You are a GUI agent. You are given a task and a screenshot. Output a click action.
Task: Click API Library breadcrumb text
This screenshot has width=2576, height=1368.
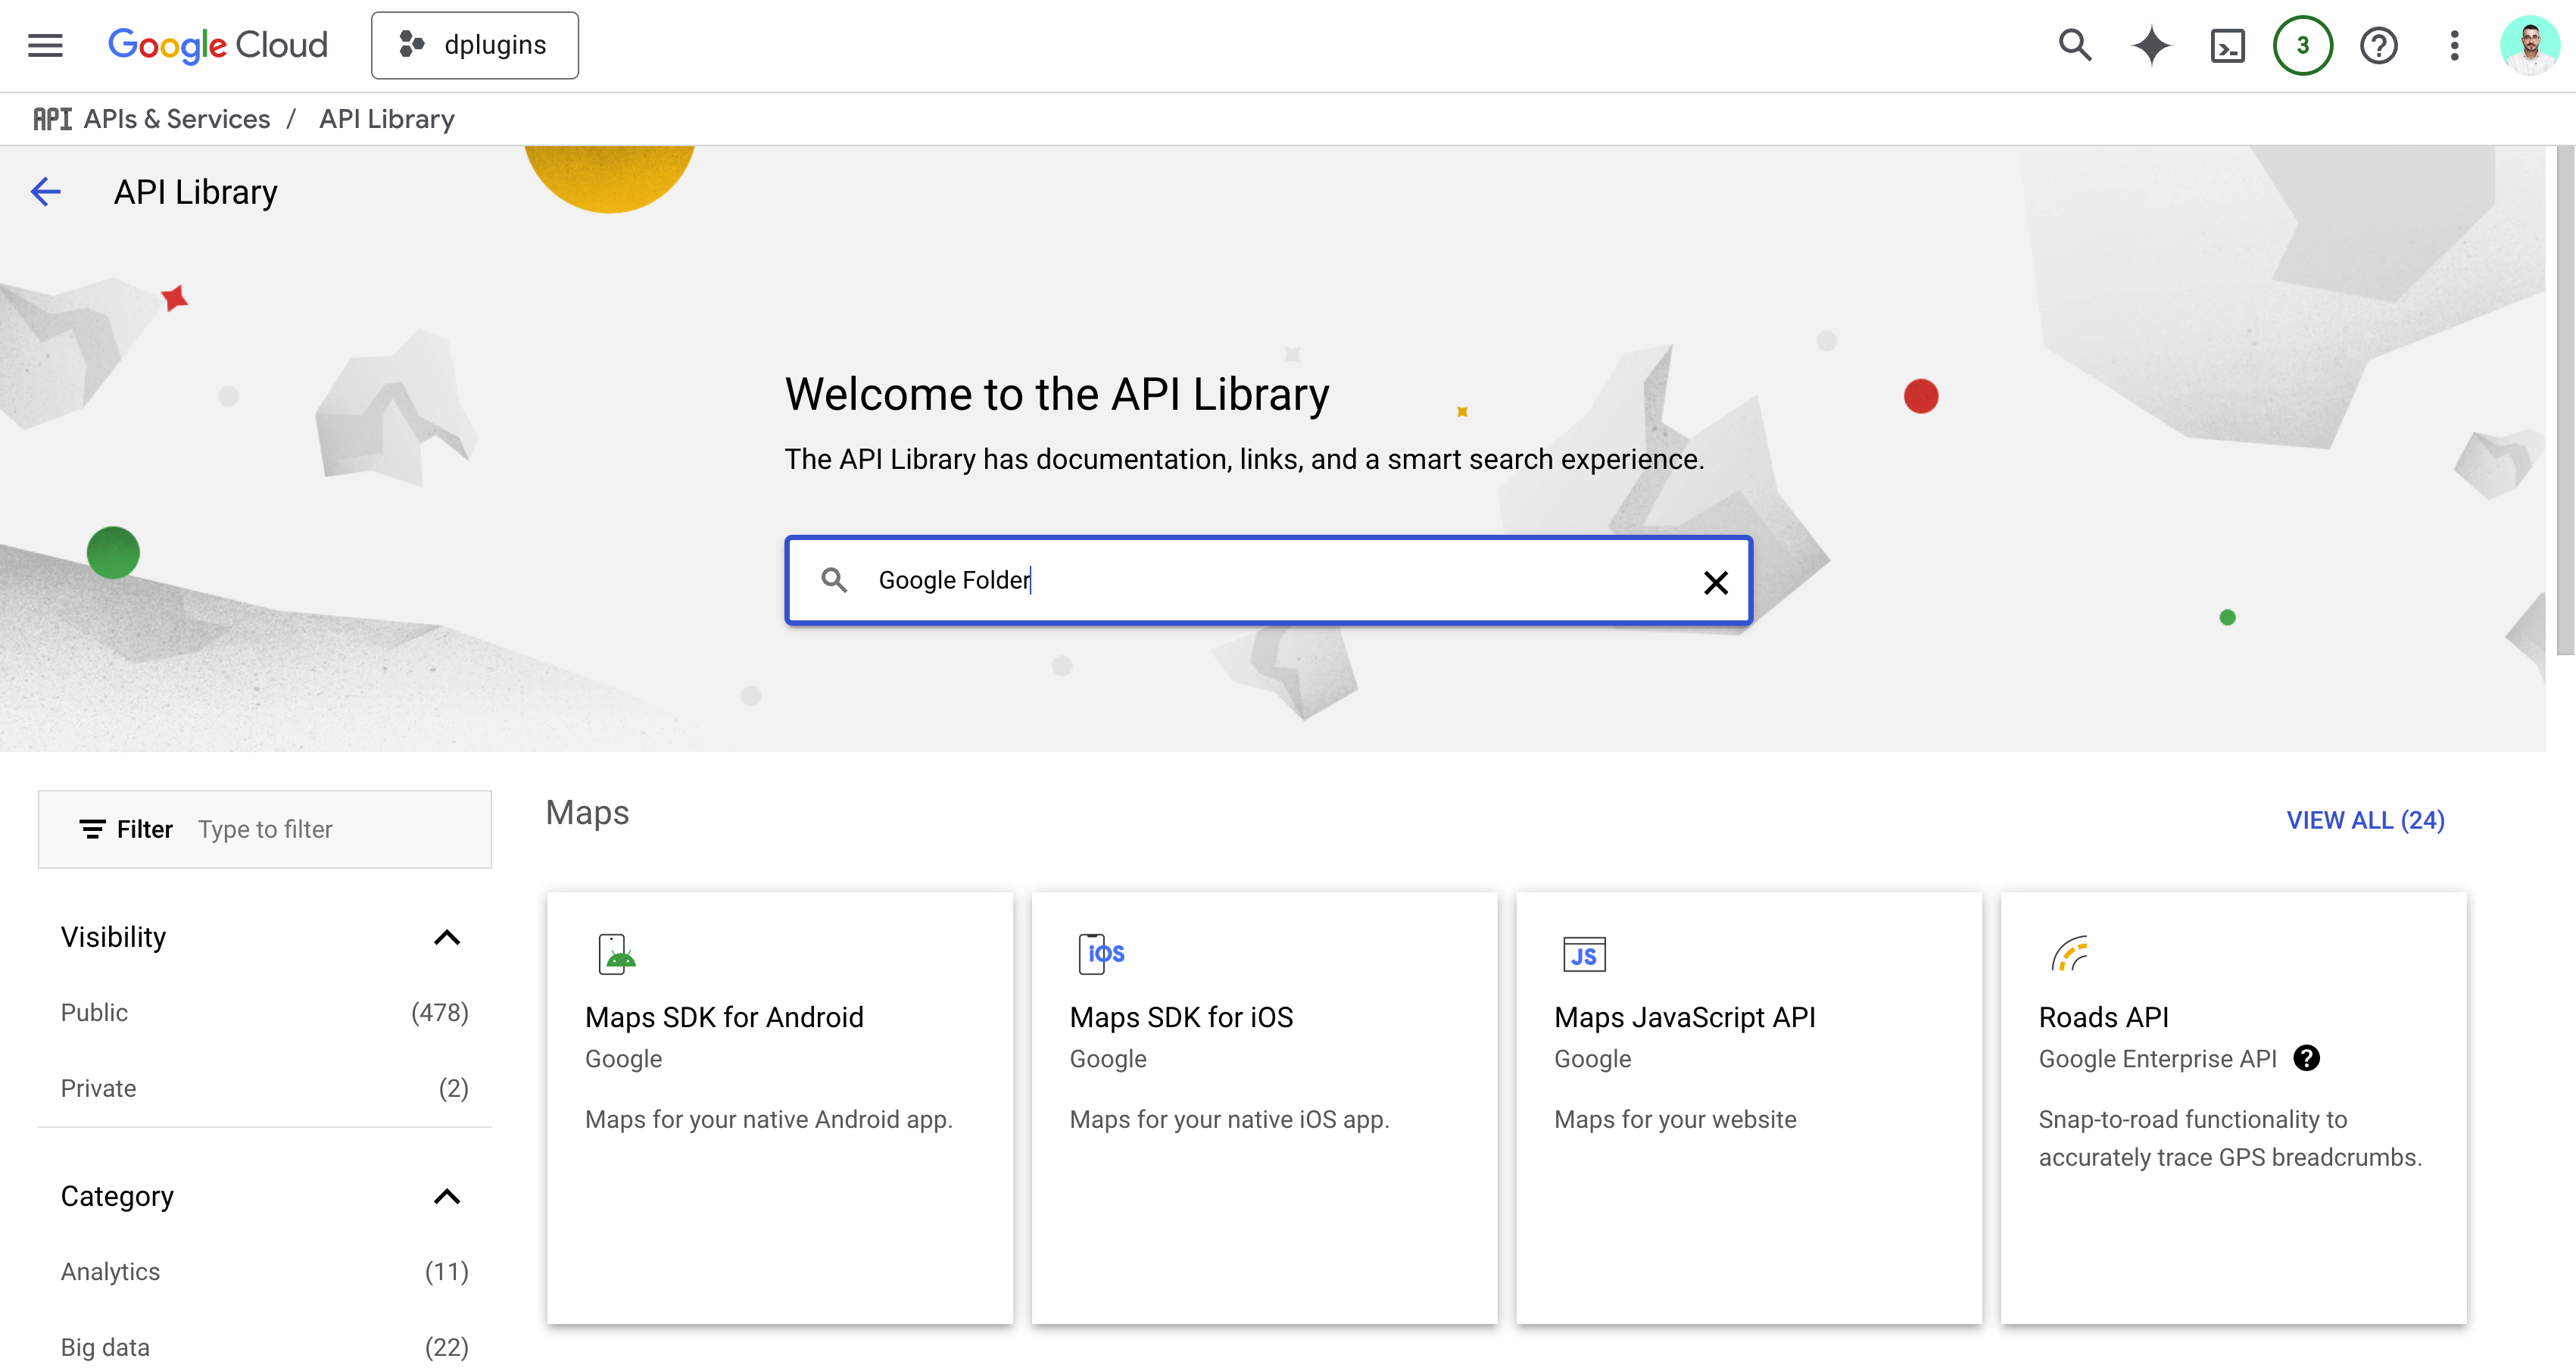coord(387,119)
